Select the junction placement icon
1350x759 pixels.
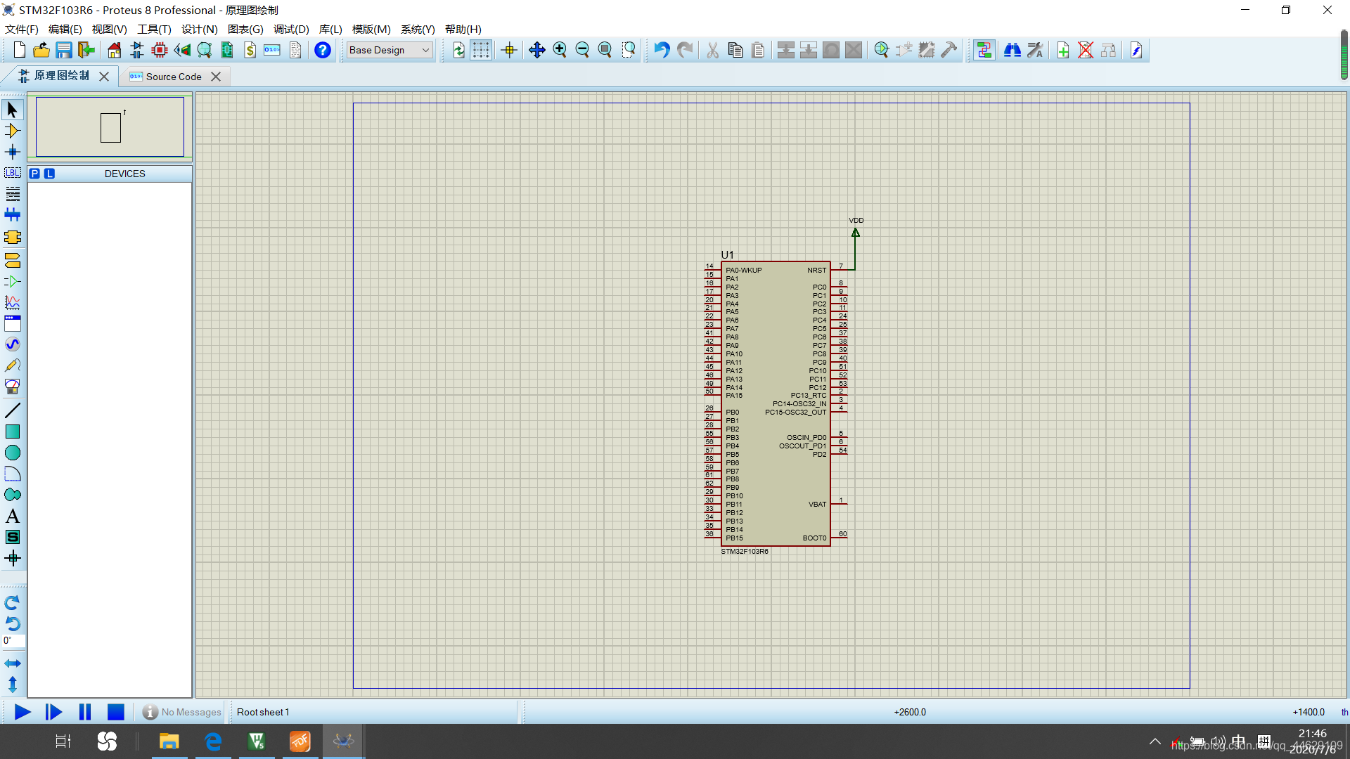coord(12,152)
